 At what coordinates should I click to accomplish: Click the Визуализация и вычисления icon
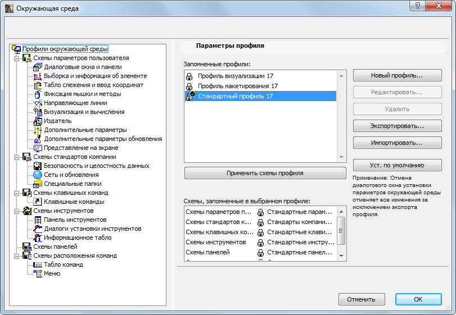(38, 112)
